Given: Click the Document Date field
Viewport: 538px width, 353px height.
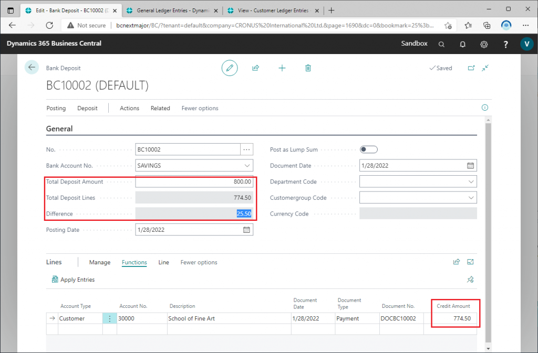Looking at the screenshot, I should click(418, 165).
